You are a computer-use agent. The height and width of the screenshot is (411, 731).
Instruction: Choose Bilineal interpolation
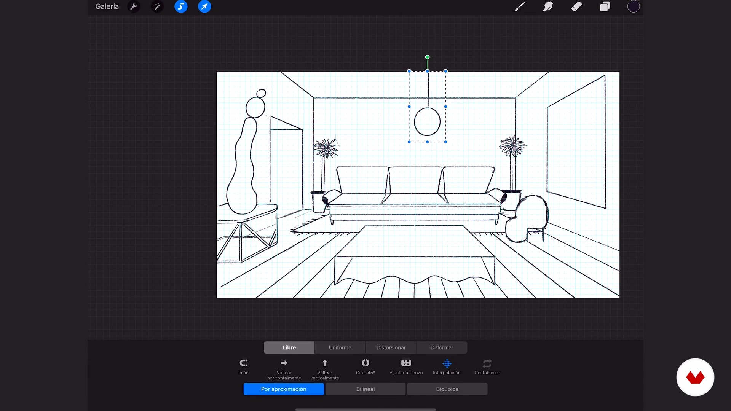pyautogui.click(x=365, y=389)
